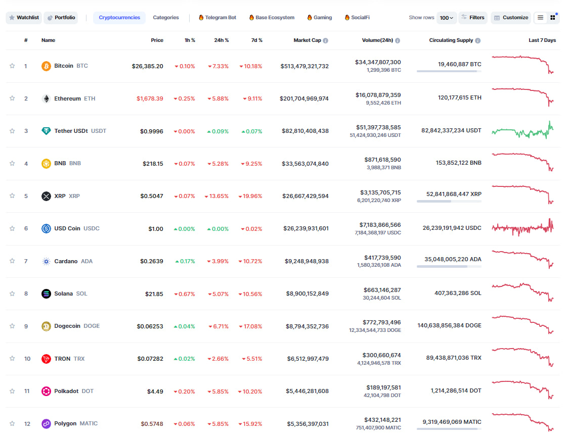This screenshot has width=566, height=439.
Task: Open the Watchlist button
Action: 24,17
